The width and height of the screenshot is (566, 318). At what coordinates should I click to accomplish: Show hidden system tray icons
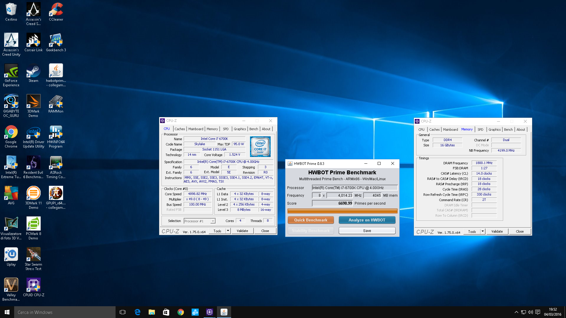pos(516,312)
